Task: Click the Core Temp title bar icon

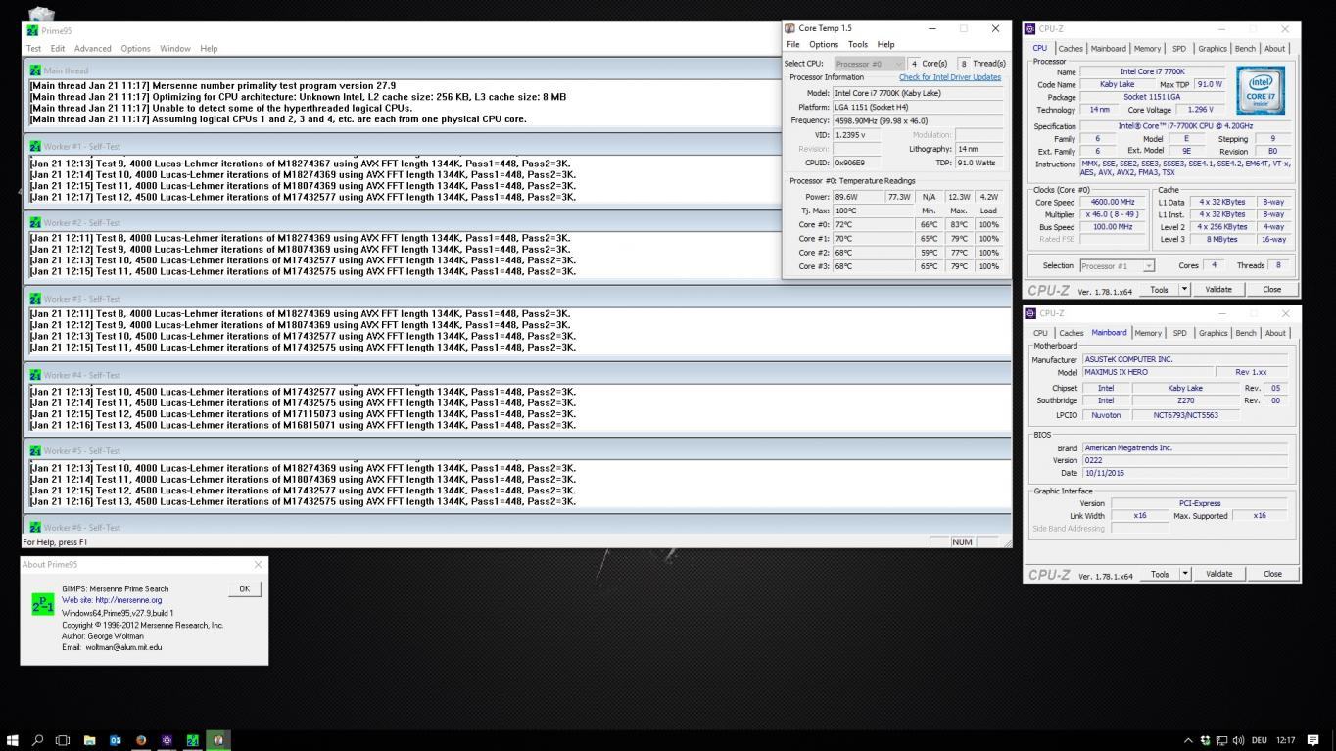Action: click(x=789, y=28)
